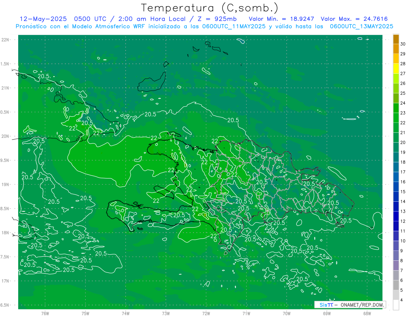
Task: Click the '15' label on the color scale
Action: (403, 192)
